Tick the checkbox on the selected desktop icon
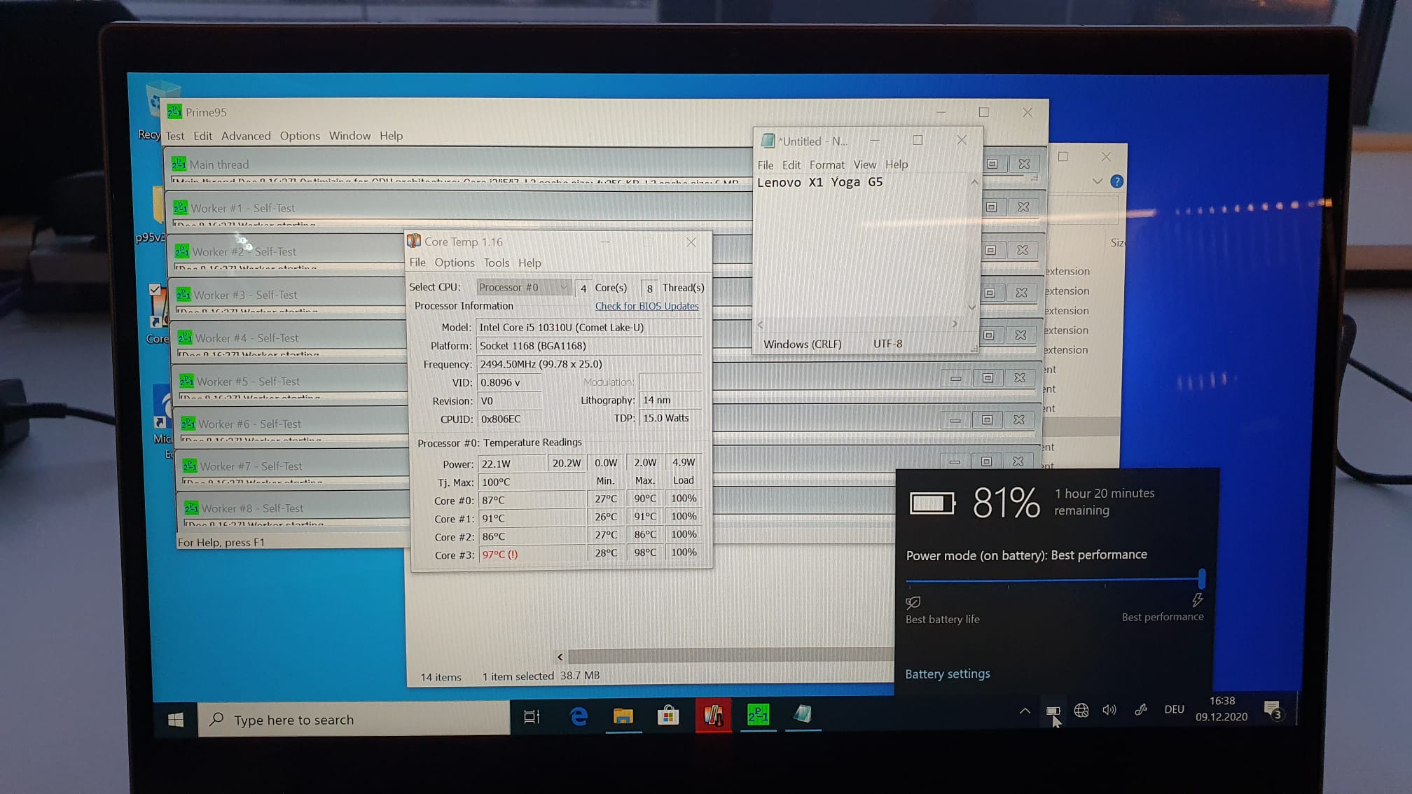 155,289
